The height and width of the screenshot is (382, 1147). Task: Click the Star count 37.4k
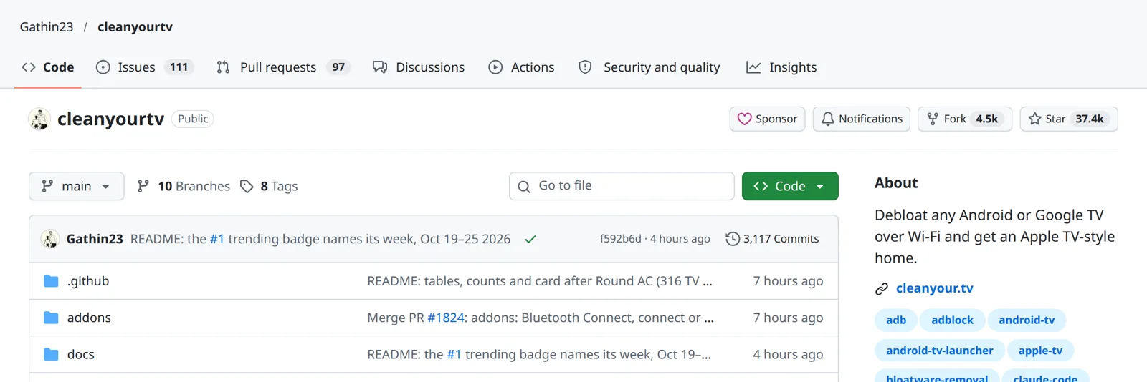click(1090, 119)
